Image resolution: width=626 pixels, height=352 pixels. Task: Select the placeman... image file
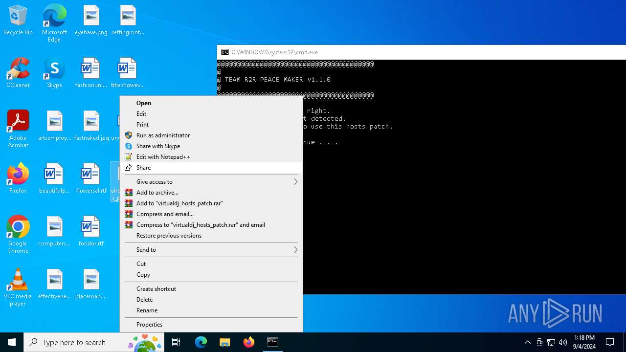click(91, 285)
